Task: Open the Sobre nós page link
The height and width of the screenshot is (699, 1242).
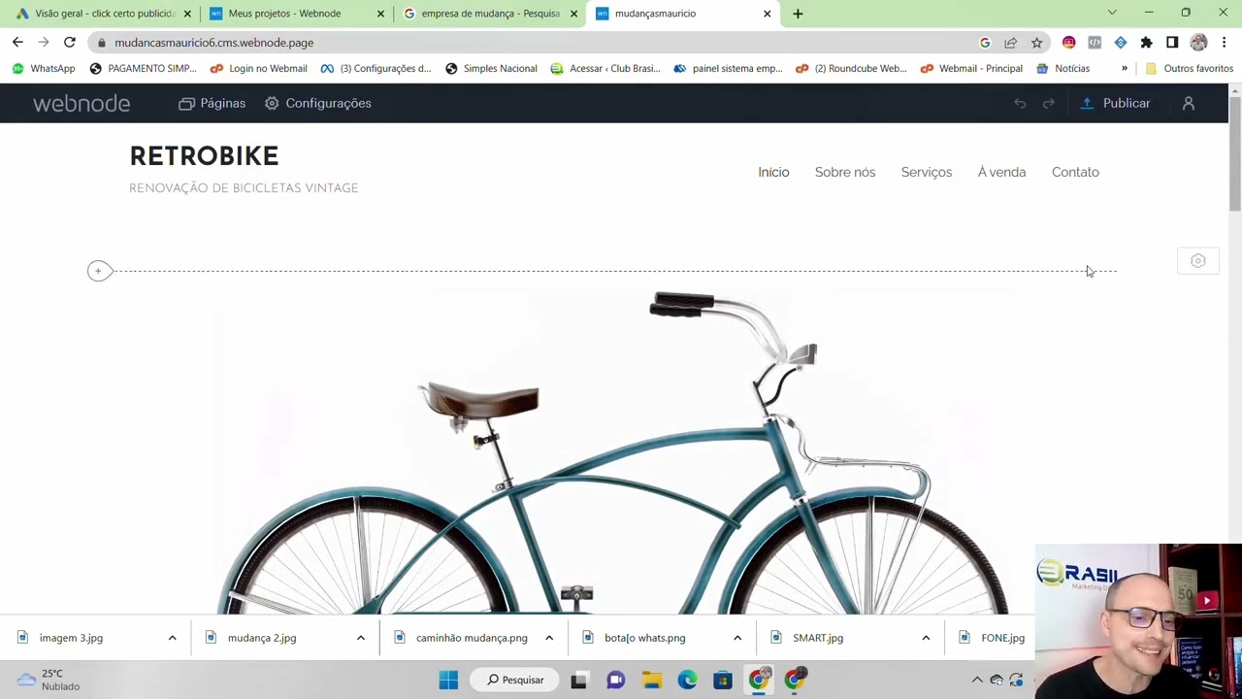Action: coord(845,172)
